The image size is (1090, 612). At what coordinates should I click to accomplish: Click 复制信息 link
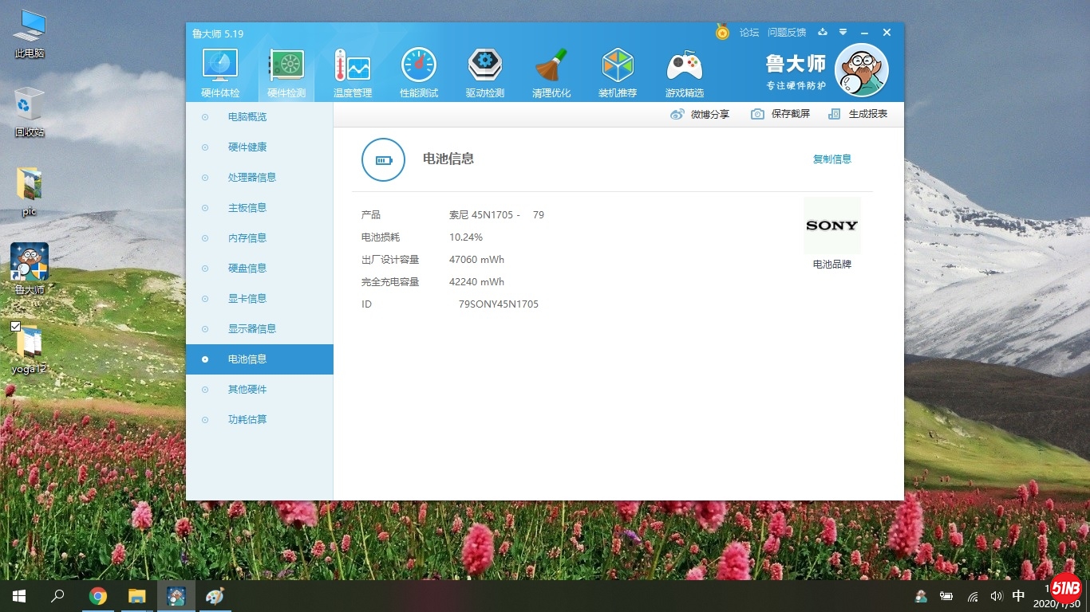click(x=831, y=159)
